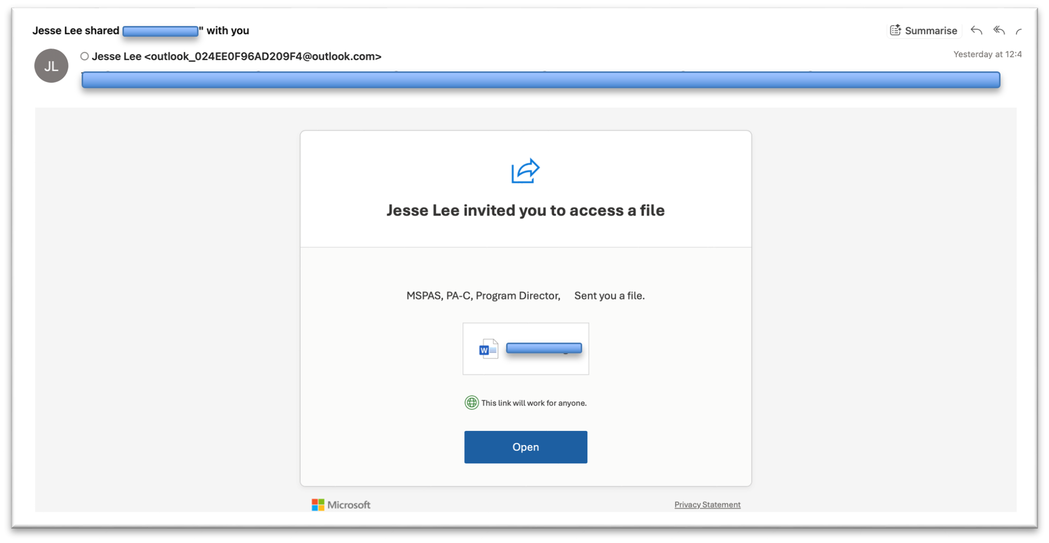Image resolution: width=1049 pixels, height=543 pixels.
Task: Open the Privacy Statement link
Action: click(707, 505)
